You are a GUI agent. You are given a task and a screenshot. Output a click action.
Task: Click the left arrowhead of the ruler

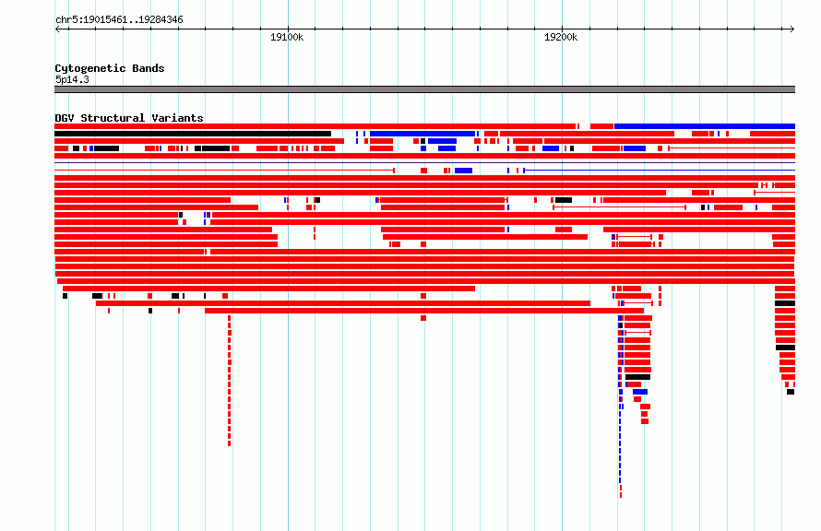pyautogui.click(x=57, y=29)
